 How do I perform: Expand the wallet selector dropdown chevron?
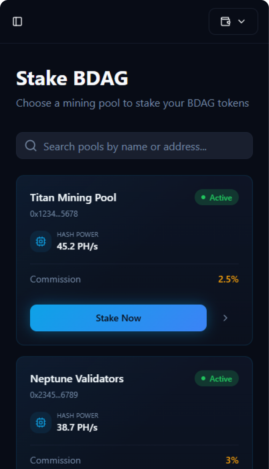click(x=241, y=22)
